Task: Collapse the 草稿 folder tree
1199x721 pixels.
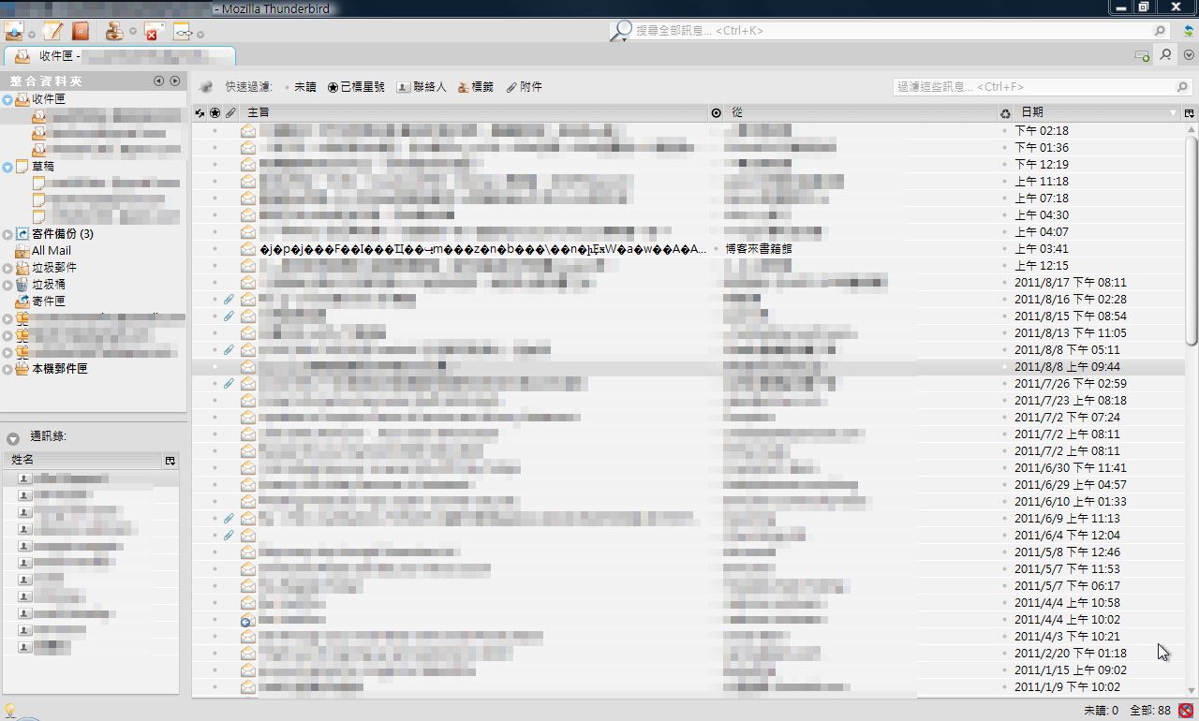Action: [x=7, y=167]
